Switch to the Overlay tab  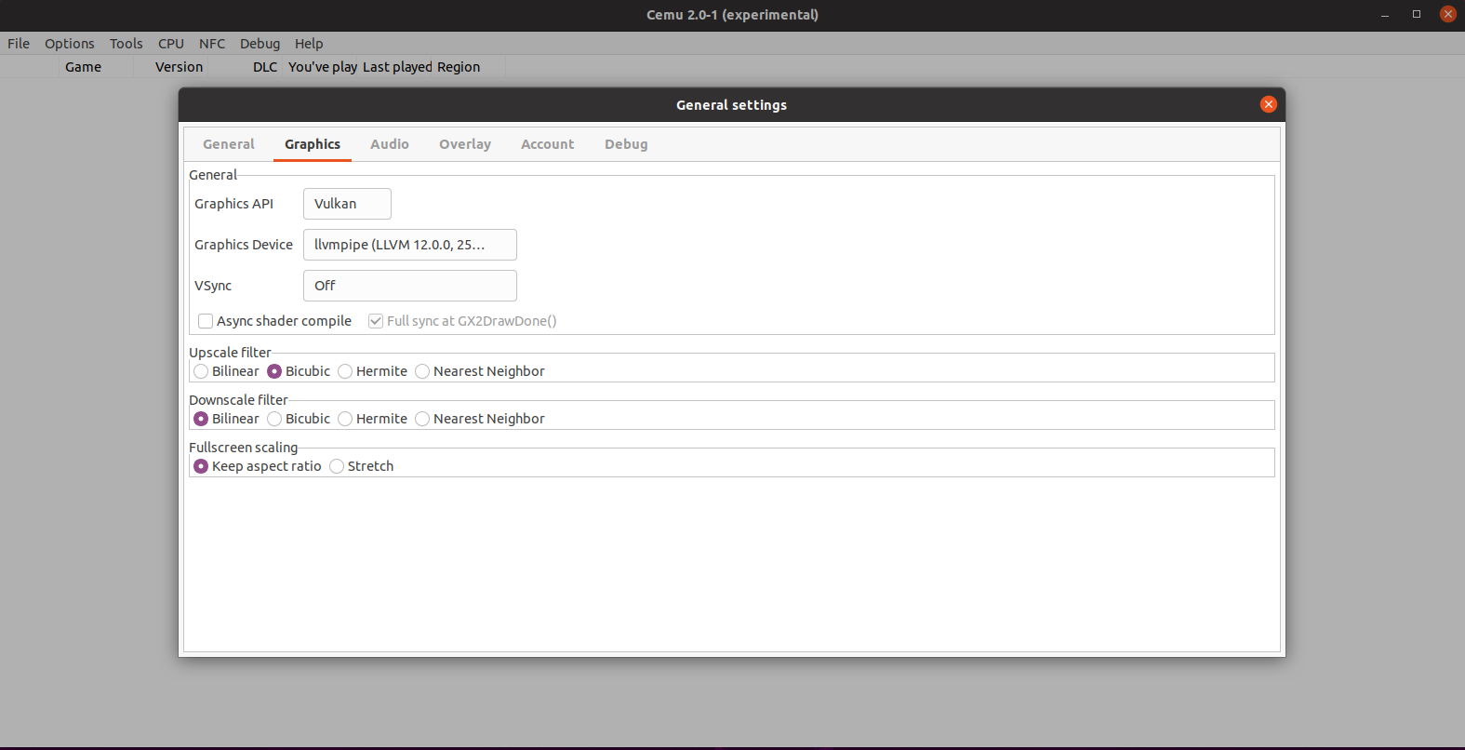[464, 144]
